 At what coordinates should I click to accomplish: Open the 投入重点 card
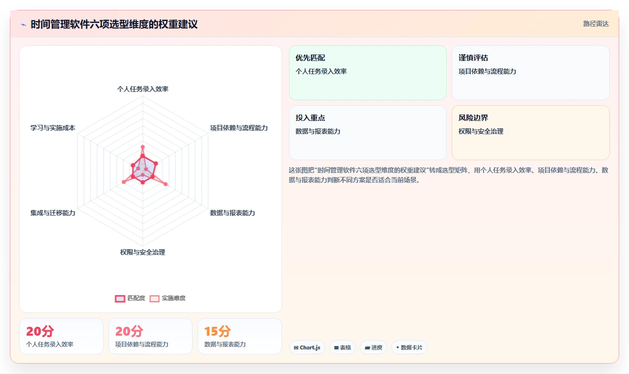point(368,133)
